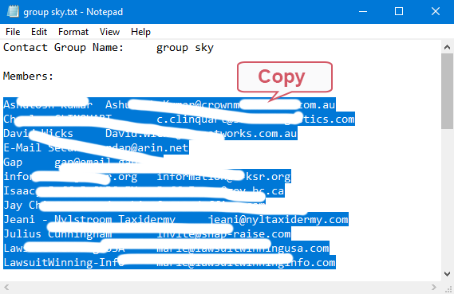Viewport: 454px width, 294px height.
Task: Click the 'Jay' line beginning
Action: point(13,206)
